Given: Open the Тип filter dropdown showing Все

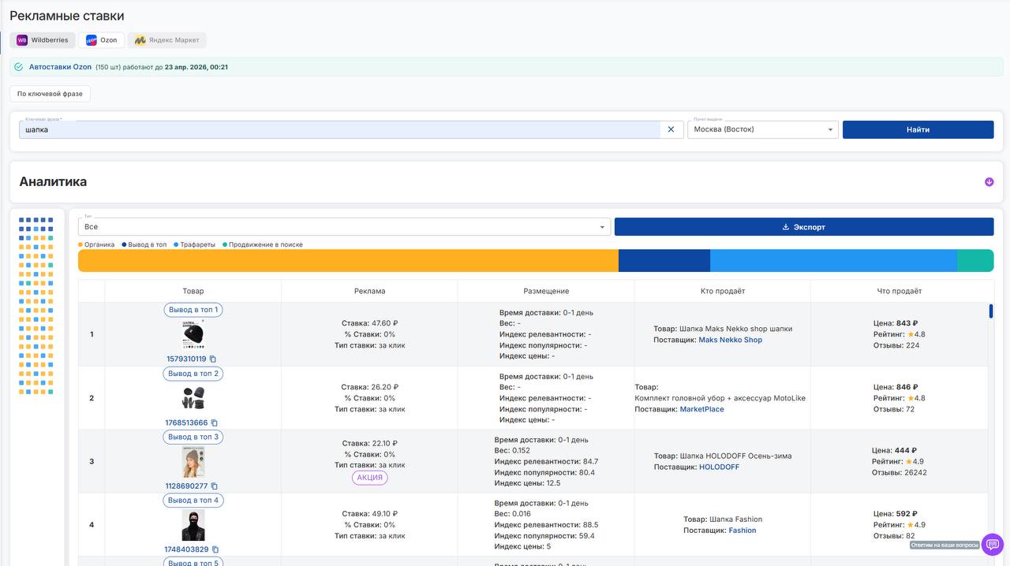Looking at the screenshot, I should tap(344, 227).
